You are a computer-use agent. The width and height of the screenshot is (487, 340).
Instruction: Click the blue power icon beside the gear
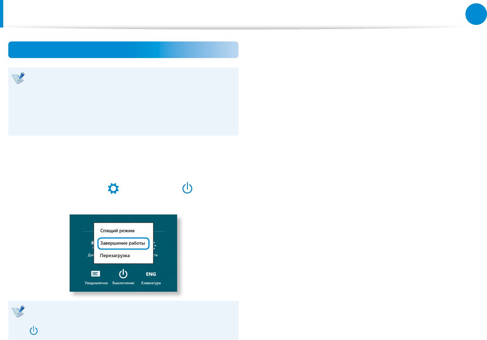tap(187, 188)
